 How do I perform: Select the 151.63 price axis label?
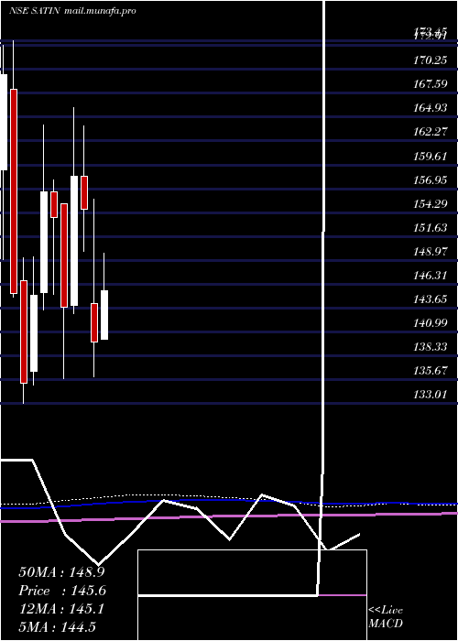click(431, 228)
